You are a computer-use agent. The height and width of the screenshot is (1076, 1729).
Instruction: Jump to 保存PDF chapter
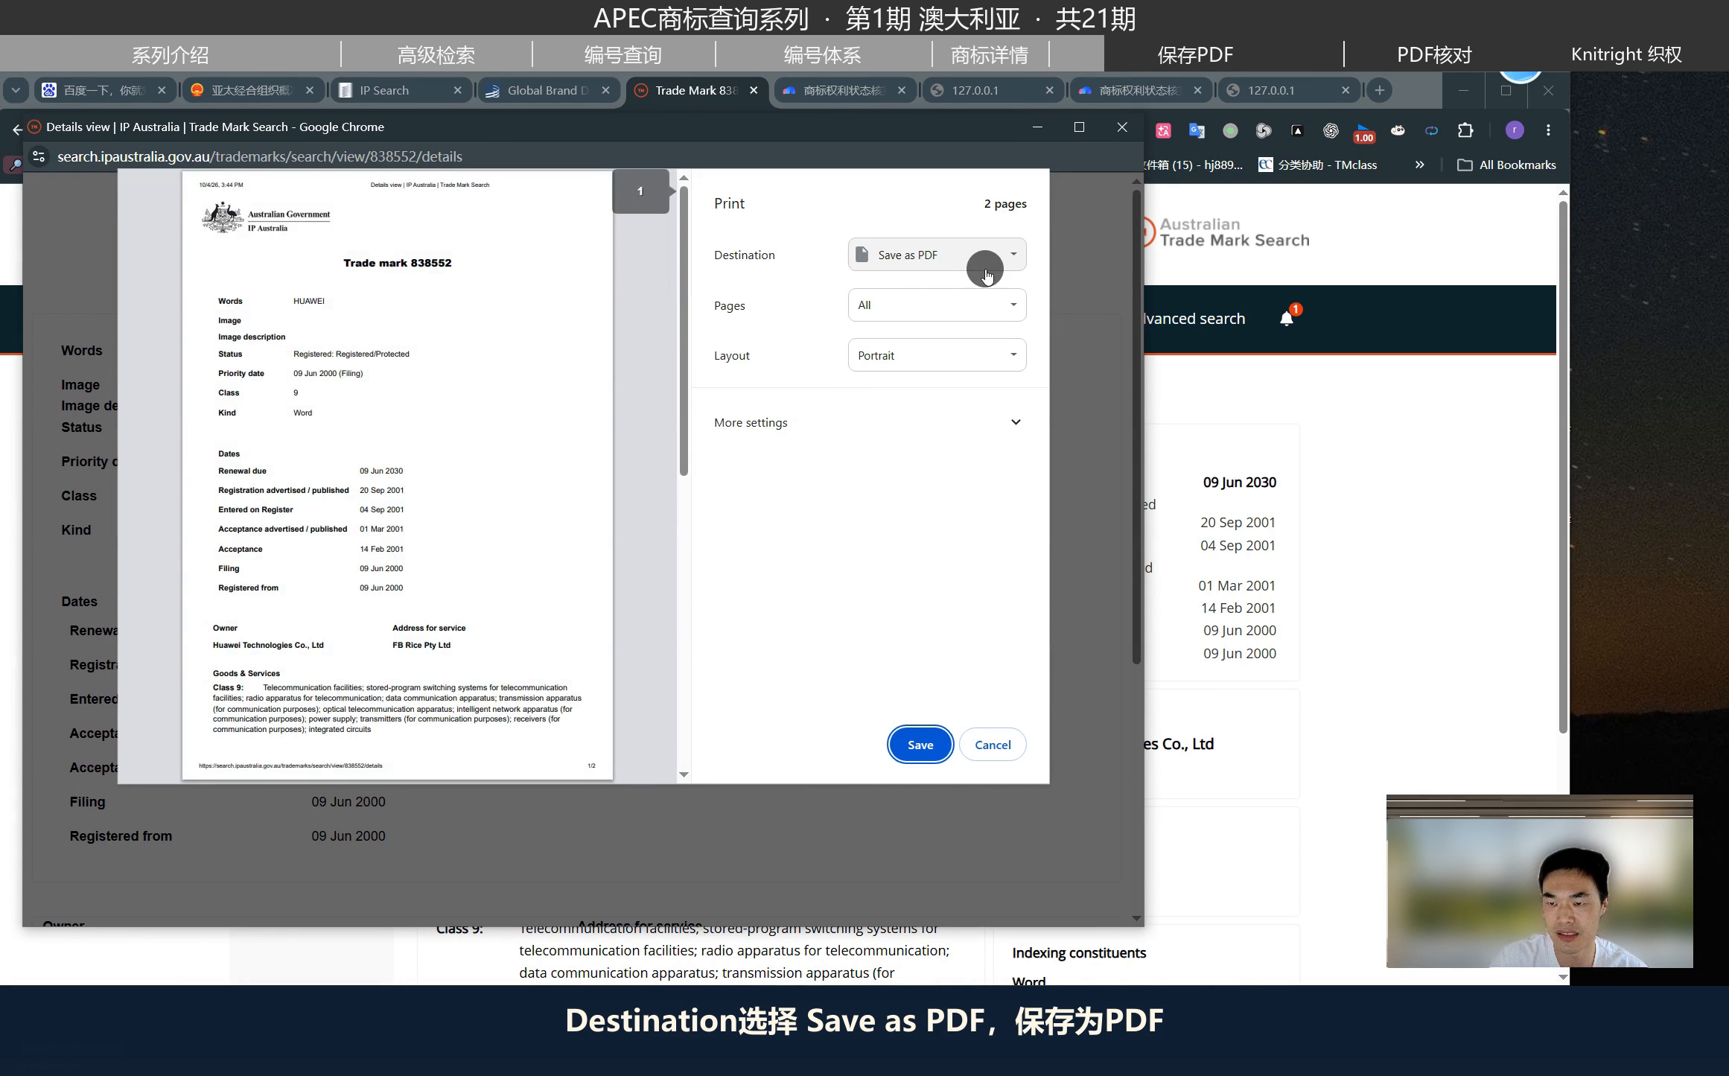(1195, 55)
